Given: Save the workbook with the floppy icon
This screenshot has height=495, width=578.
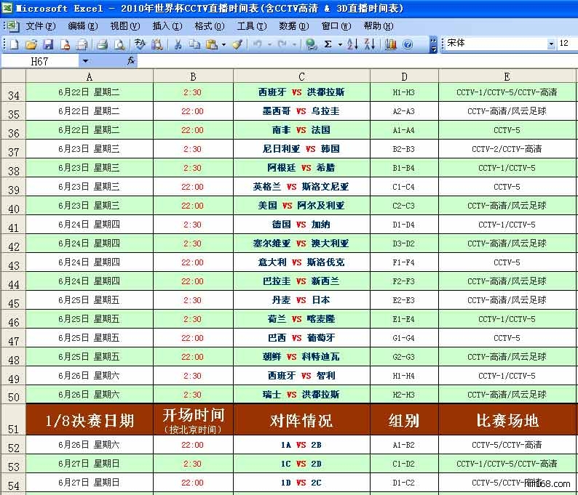Looking at the screenshot, I should point(48,44).
